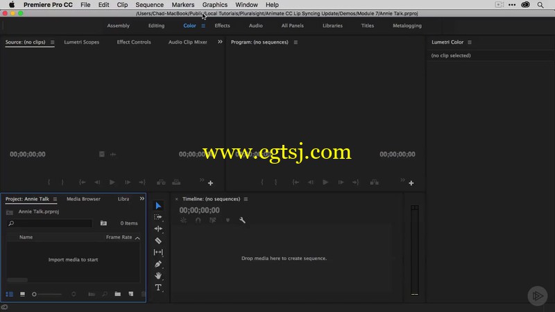Select the Selection tool arrow
Viewport: 555px width, 312px height.
click(x=158, y=205)
